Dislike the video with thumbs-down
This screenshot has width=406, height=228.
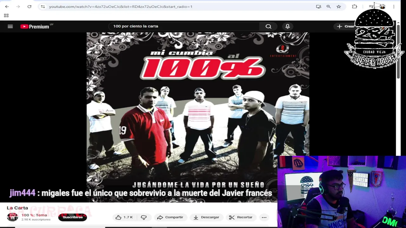click(144, 217)
